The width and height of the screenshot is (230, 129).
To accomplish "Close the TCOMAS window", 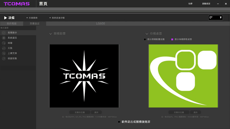I will [226, 4].
